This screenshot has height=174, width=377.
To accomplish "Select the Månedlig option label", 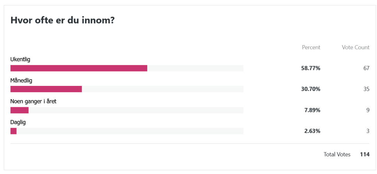I will click(21, 80).
